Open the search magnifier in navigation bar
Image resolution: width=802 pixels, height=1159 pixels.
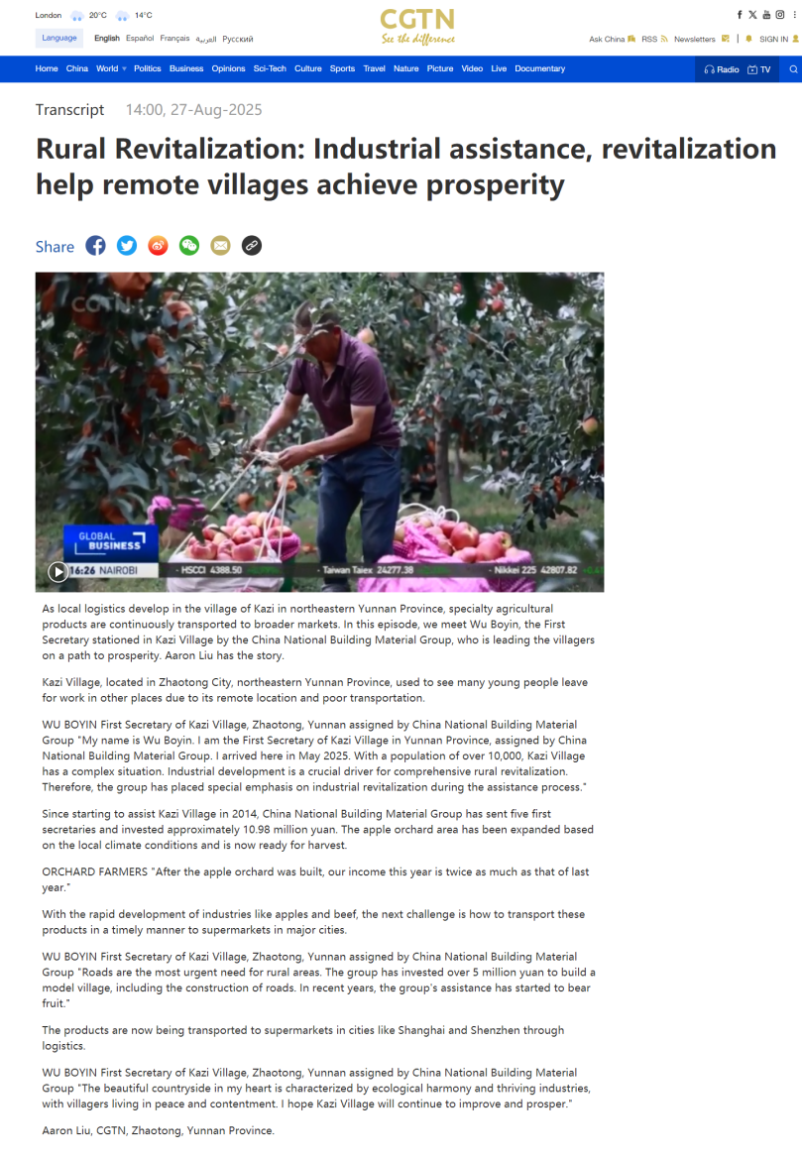793,69
